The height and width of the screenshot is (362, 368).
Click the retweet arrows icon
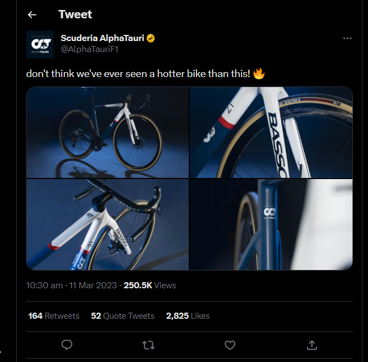pyautogui.click(x=148, y=345)
